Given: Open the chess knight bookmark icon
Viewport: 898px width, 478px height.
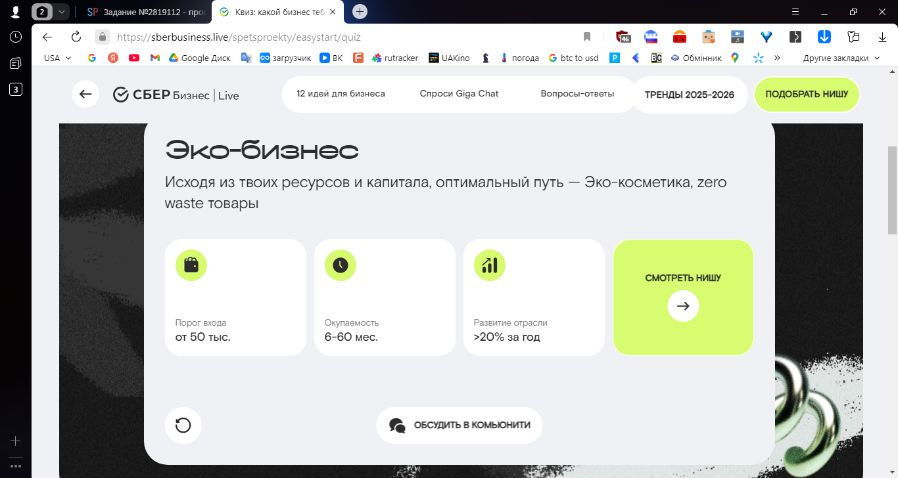Looking at the screenshot, I should (486, 58).
